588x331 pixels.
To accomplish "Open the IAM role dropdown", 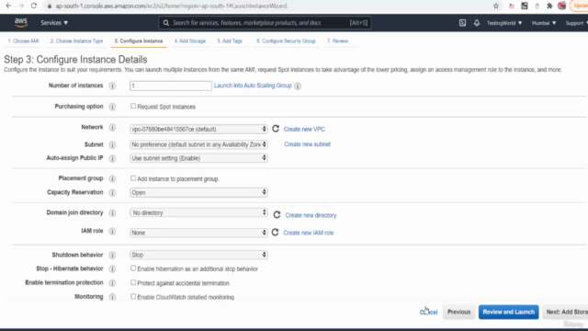I will coord(198,233).
